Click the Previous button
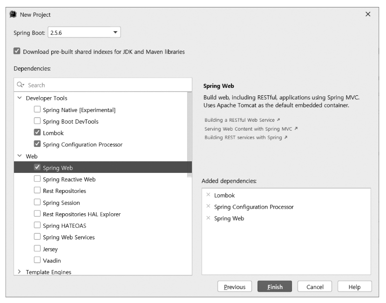 coord(235,287)
